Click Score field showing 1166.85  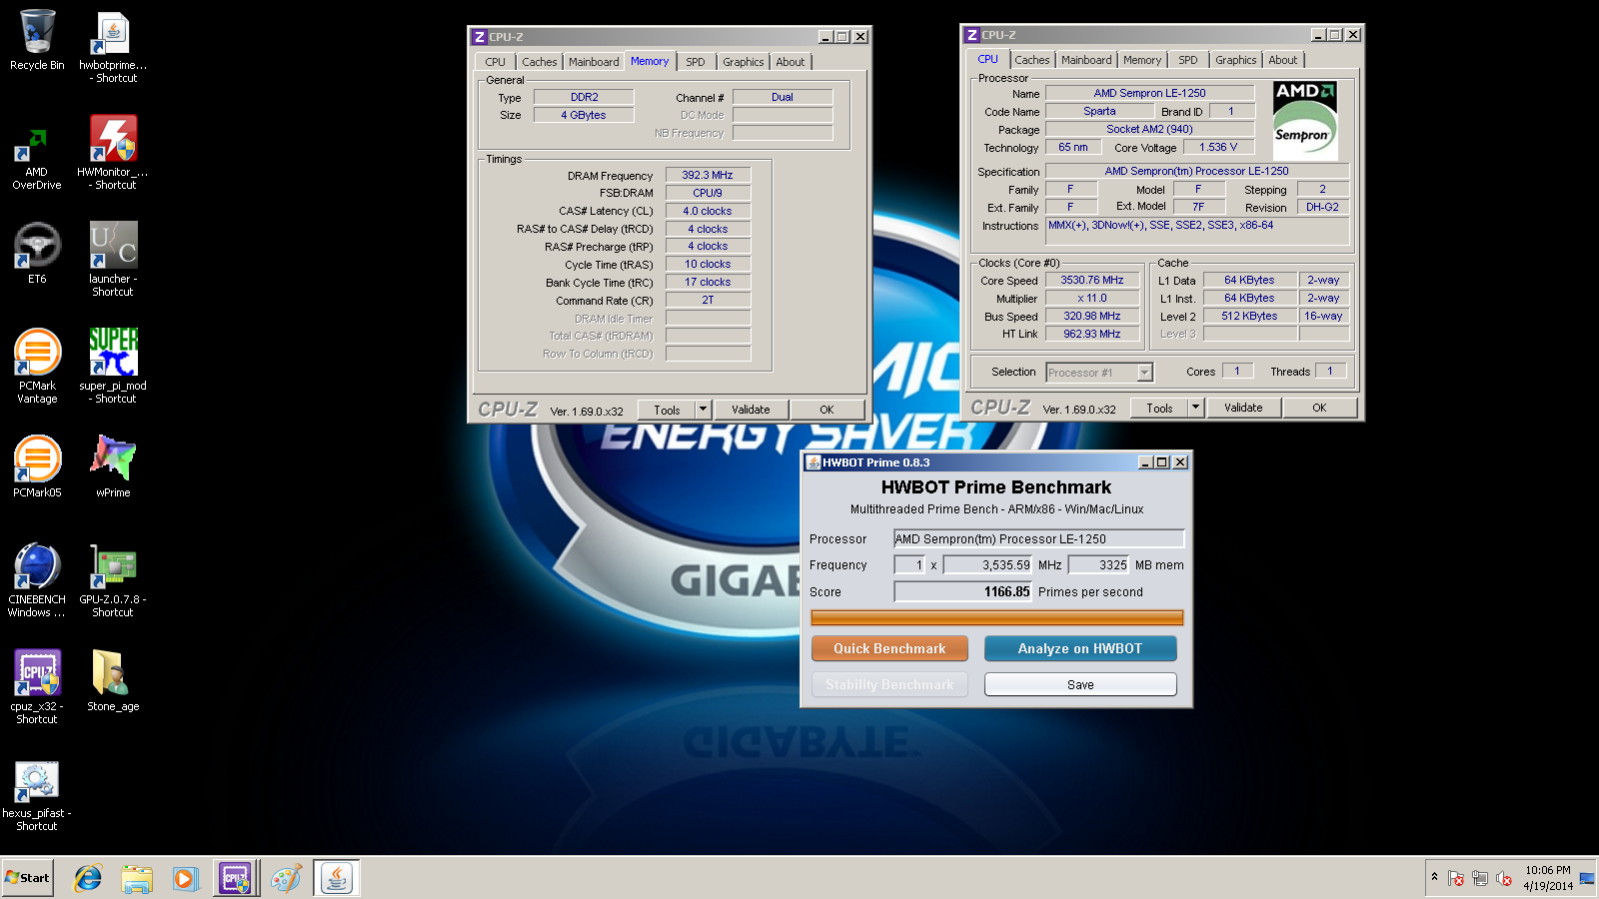point(963,591)
